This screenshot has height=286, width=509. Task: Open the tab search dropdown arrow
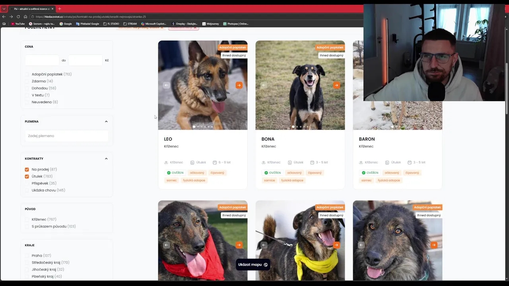(4, 9)
